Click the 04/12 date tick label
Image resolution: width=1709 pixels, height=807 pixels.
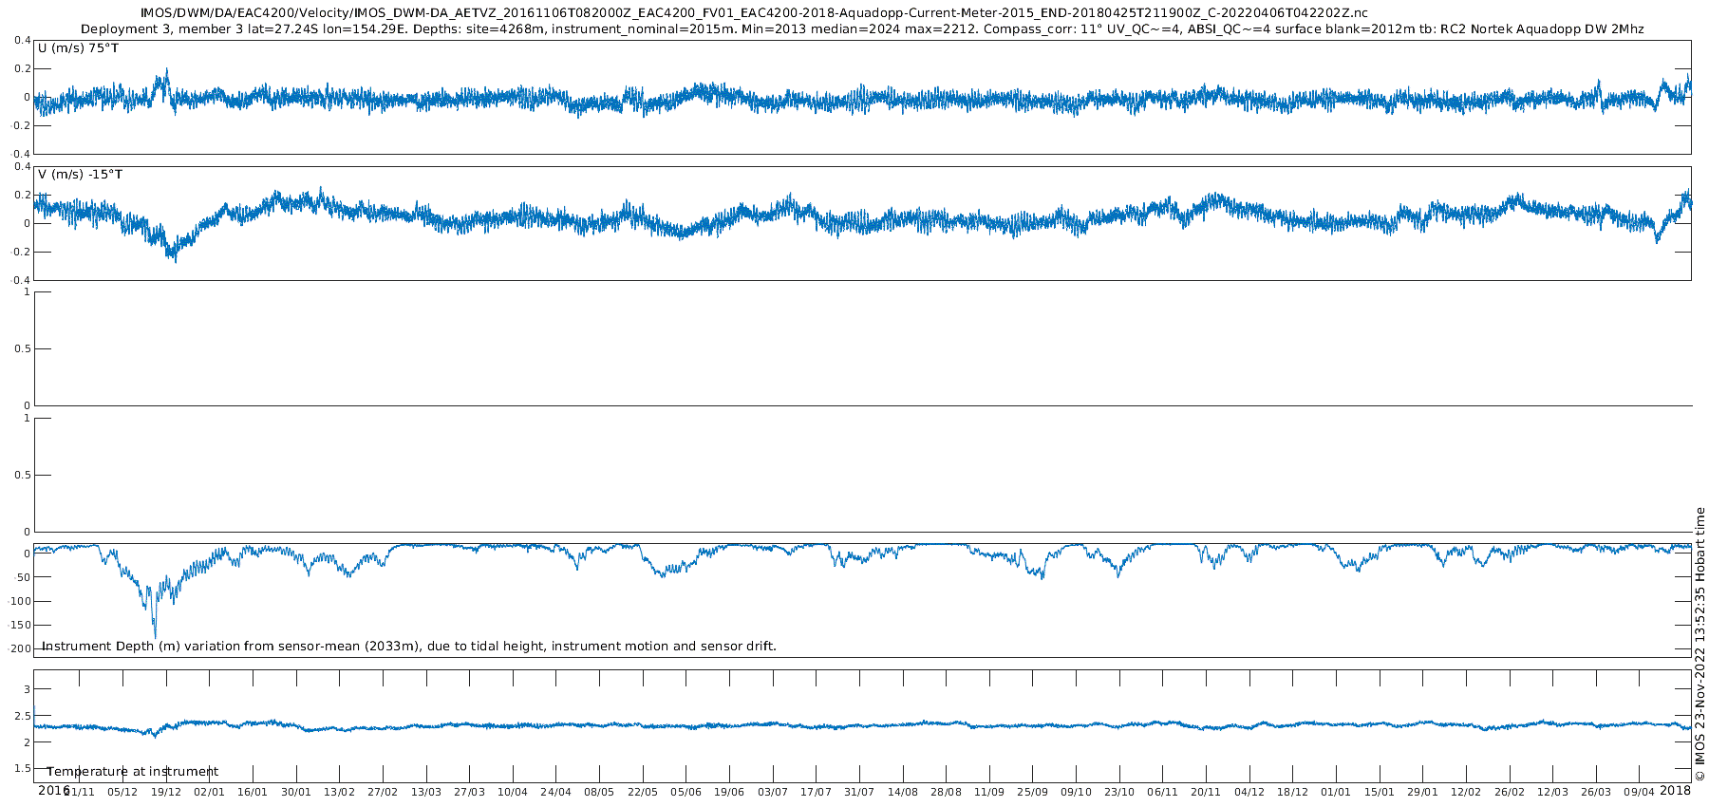coord(1249,792)
